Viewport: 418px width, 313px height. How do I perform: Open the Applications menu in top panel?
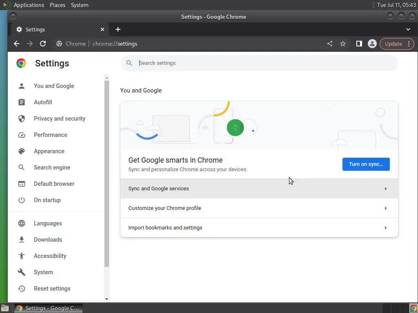pos(29,5)
